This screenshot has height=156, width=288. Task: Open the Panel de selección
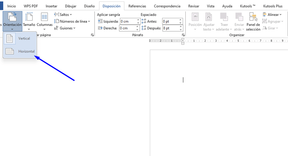point(253,21)
